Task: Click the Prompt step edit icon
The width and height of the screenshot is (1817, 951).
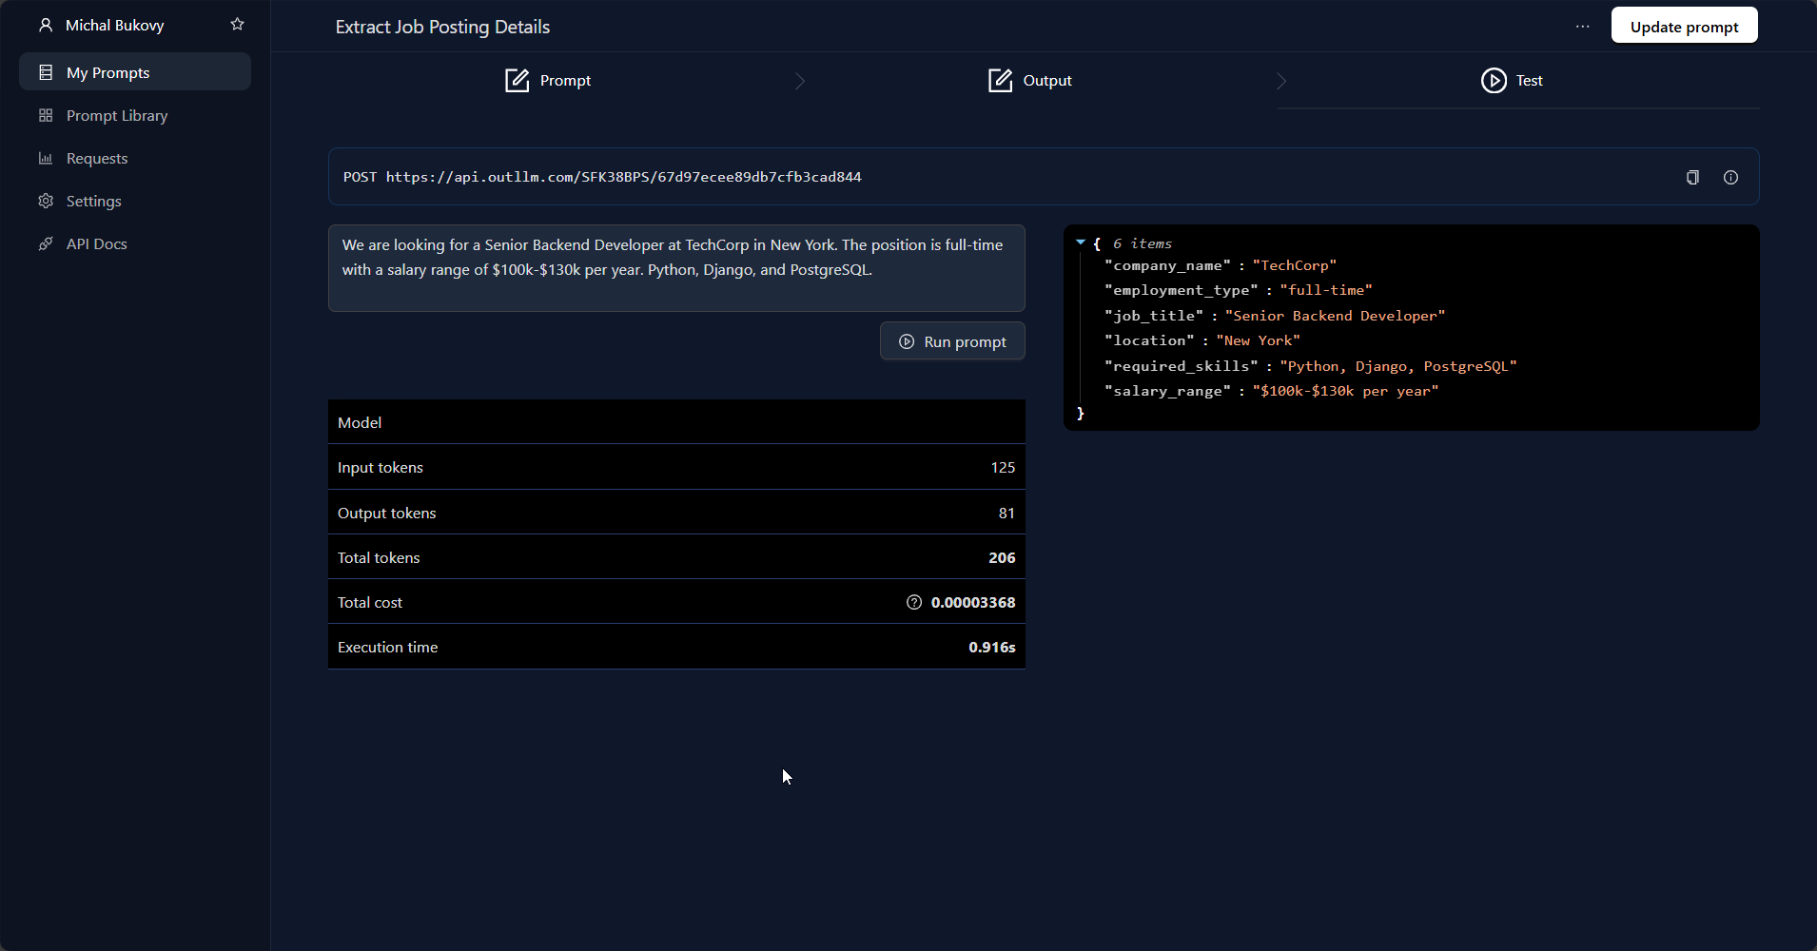Action: (x=517, y=81)
